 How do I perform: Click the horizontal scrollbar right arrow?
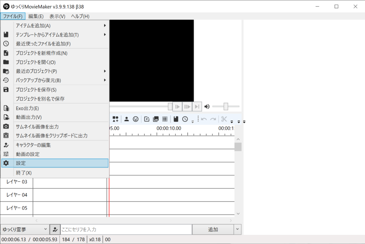[231, 220]
